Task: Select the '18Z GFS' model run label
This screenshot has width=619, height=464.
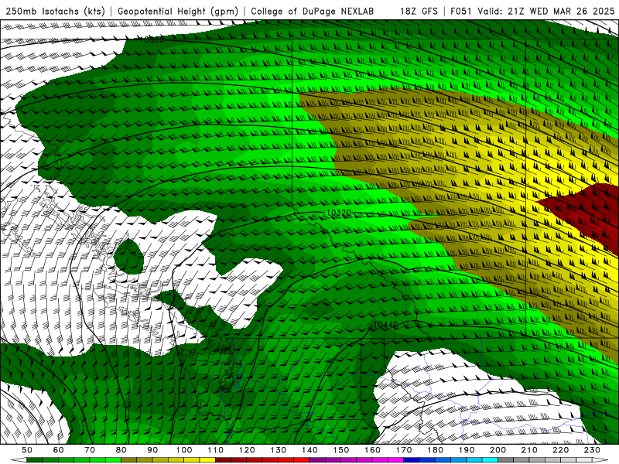Action: click(x=419, y=12)
